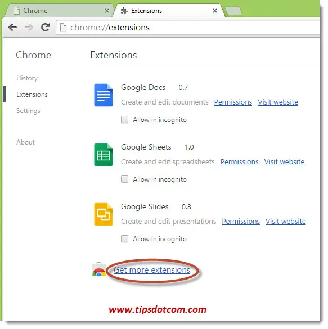Click the Google Sheets version number 1.0

coord(189,147)
